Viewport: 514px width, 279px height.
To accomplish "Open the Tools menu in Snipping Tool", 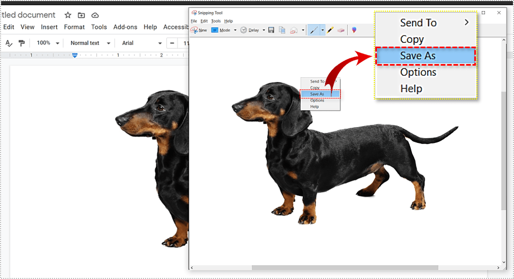I will [x=215, y=21].
